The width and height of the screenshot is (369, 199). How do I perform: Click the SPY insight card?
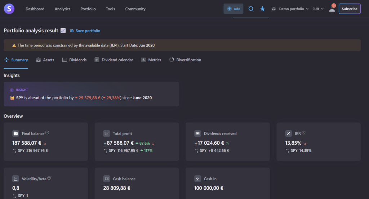(x=91, y=94)
